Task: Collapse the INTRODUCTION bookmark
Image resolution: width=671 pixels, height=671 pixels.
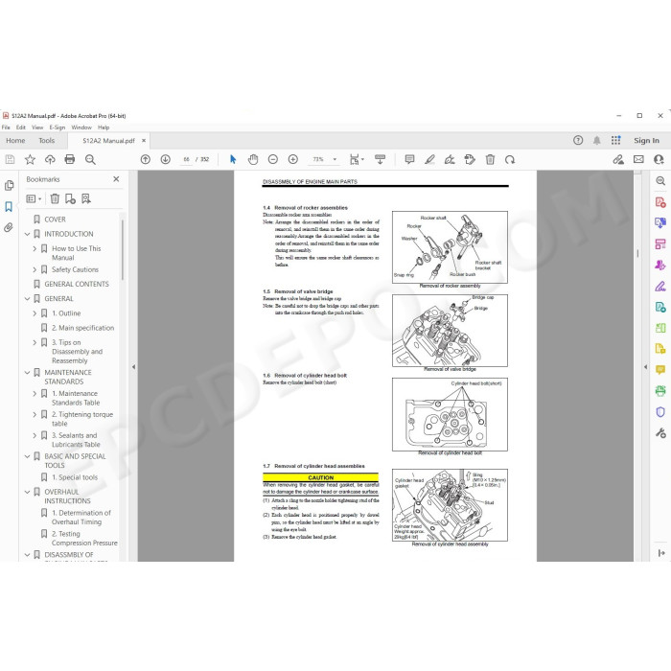Action: coord(28,234)
